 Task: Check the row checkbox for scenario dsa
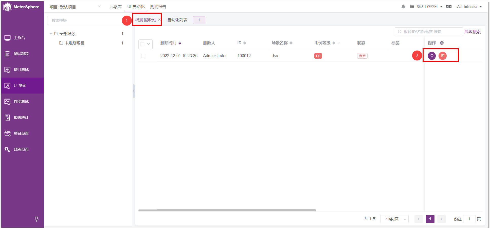coord(143,56)
